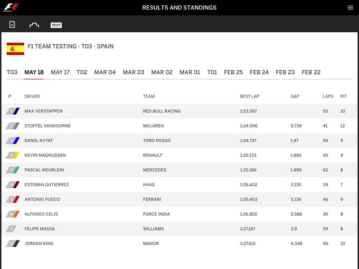Click the RESULTS AND STANDINGS title
Screen dimensions: 359x269
[179, 7]
